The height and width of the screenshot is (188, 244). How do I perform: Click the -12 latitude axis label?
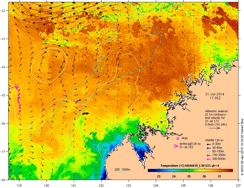3,11
